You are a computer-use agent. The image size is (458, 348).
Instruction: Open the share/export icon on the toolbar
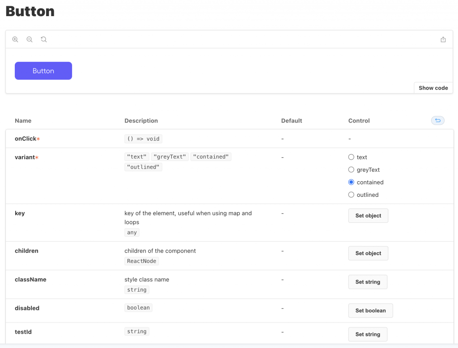[x=443, y=39]
